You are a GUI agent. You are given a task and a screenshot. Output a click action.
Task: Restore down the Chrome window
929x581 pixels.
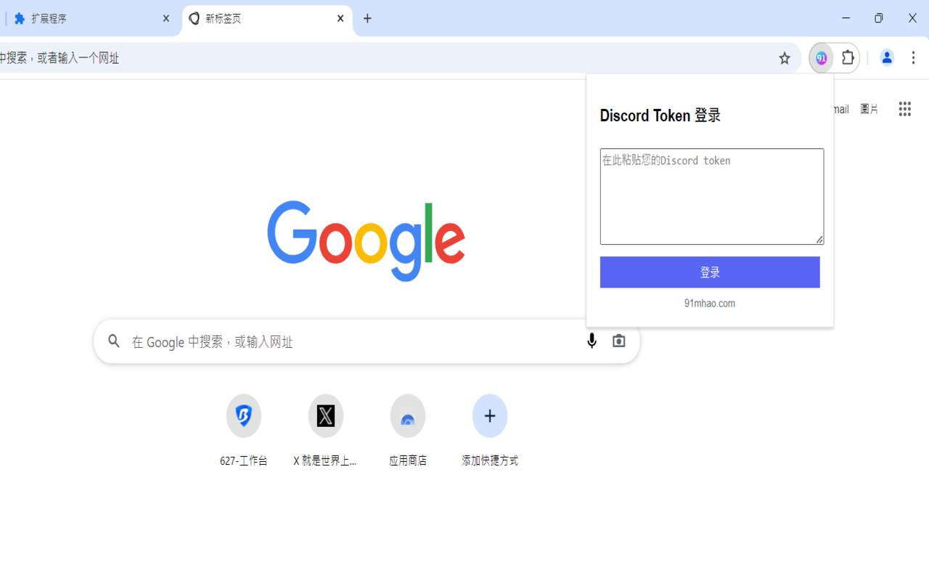(879, 18)
